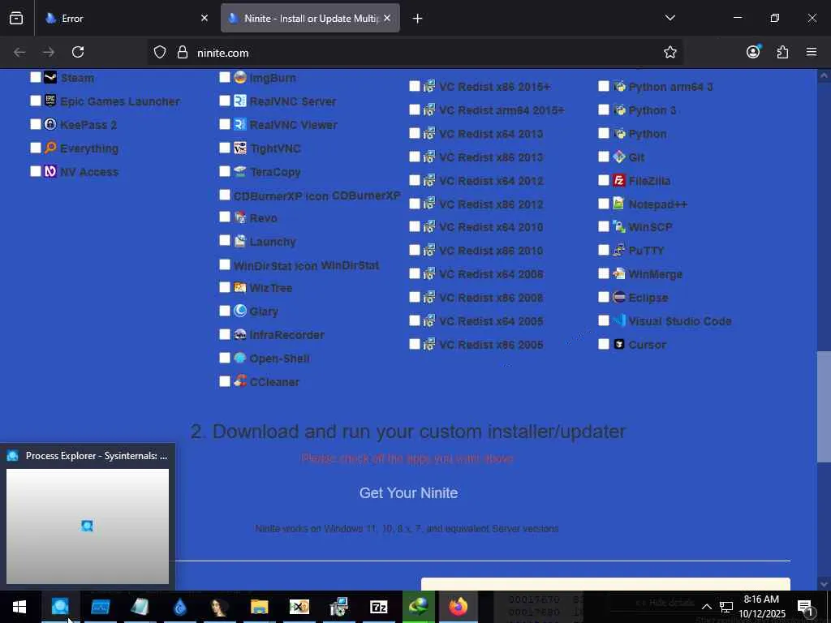Image resolution: width=831 pixels, height=623 pixels.
Task: Check the Launchy checkbox
Action: (x=225, y=240)
